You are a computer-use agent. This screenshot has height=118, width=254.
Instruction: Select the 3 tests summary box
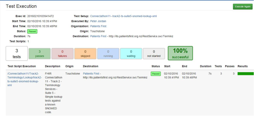click(x=17, y=53)
